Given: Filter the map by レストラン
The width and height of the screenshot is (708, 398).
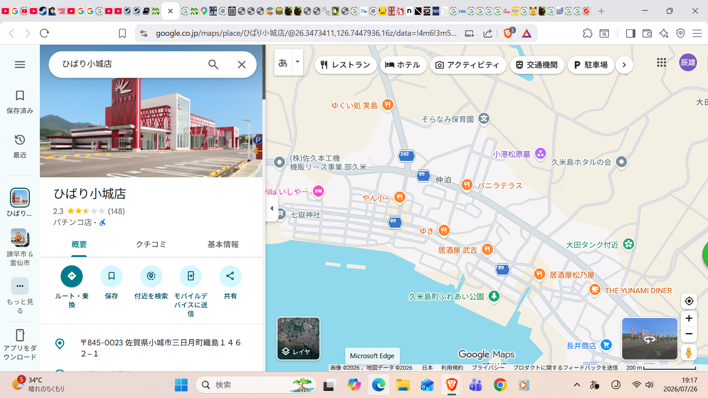Looking at the screenshot, I should click(346, 65).
